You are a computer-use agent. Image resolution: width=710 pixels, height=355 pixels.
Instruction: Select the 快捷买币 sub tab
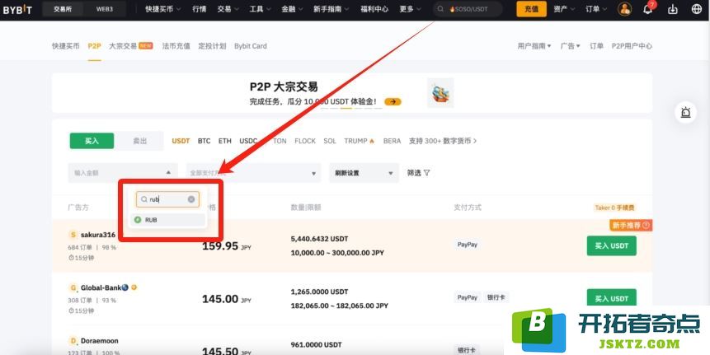[x=66, y=45]
